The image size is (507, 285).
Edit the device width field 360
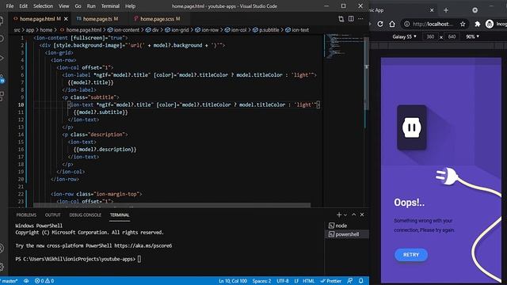pyautogui.click(x=430, y=36)
